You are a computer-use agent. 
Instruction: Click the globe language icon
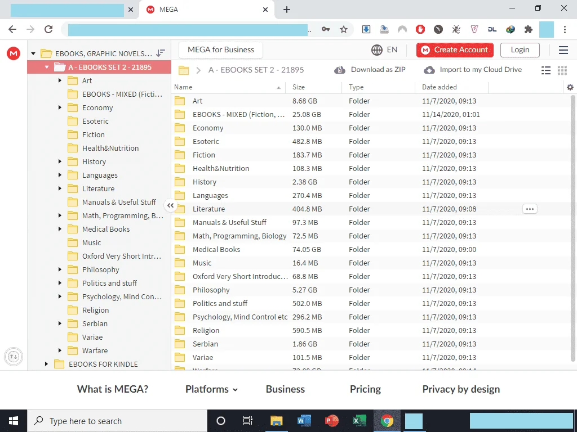(377, 50)
